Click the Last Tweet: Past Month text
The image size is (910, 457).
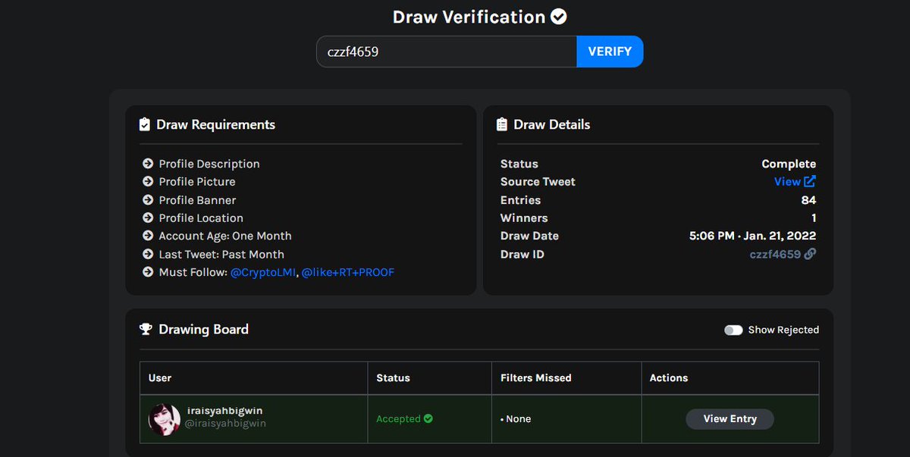pos(221,255)
